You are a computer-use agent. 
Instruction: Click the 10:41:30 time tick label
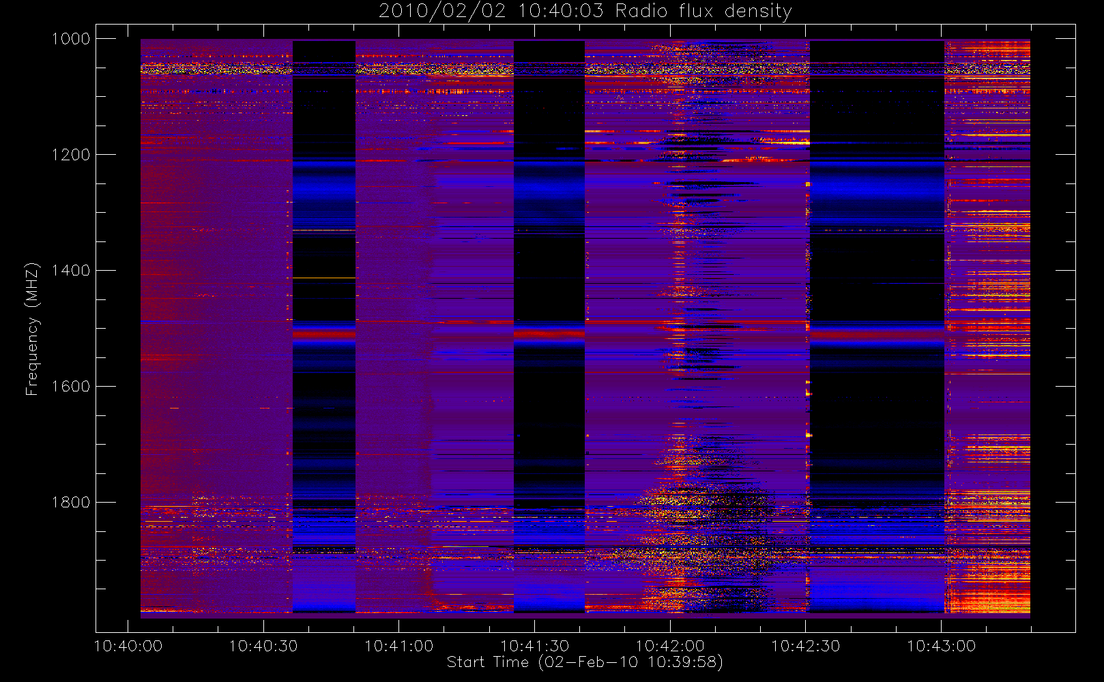[535, 646]
